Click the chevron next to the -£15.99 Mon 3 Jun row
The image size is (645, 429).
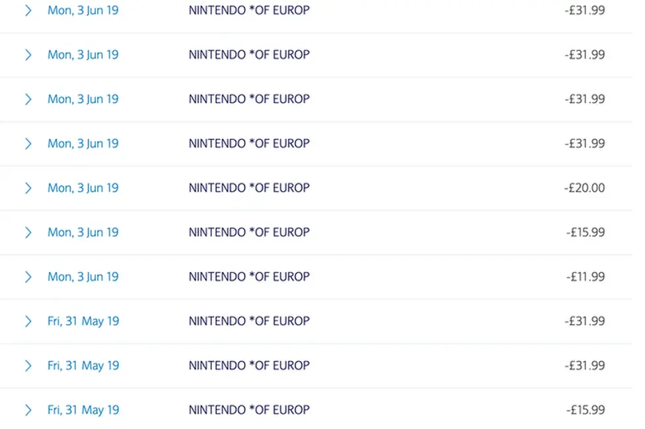(x=28, y=232)
